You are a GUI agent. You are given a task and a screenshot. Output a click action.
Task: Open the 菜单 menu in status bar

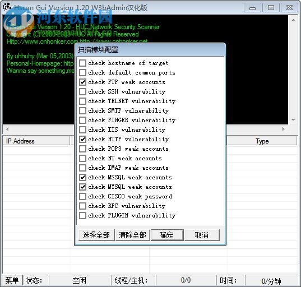(x=12, y=280)
